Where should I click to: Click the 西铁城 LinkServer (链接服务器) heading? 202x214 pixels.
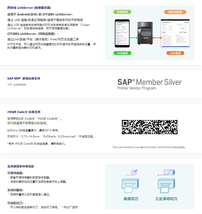29,8
